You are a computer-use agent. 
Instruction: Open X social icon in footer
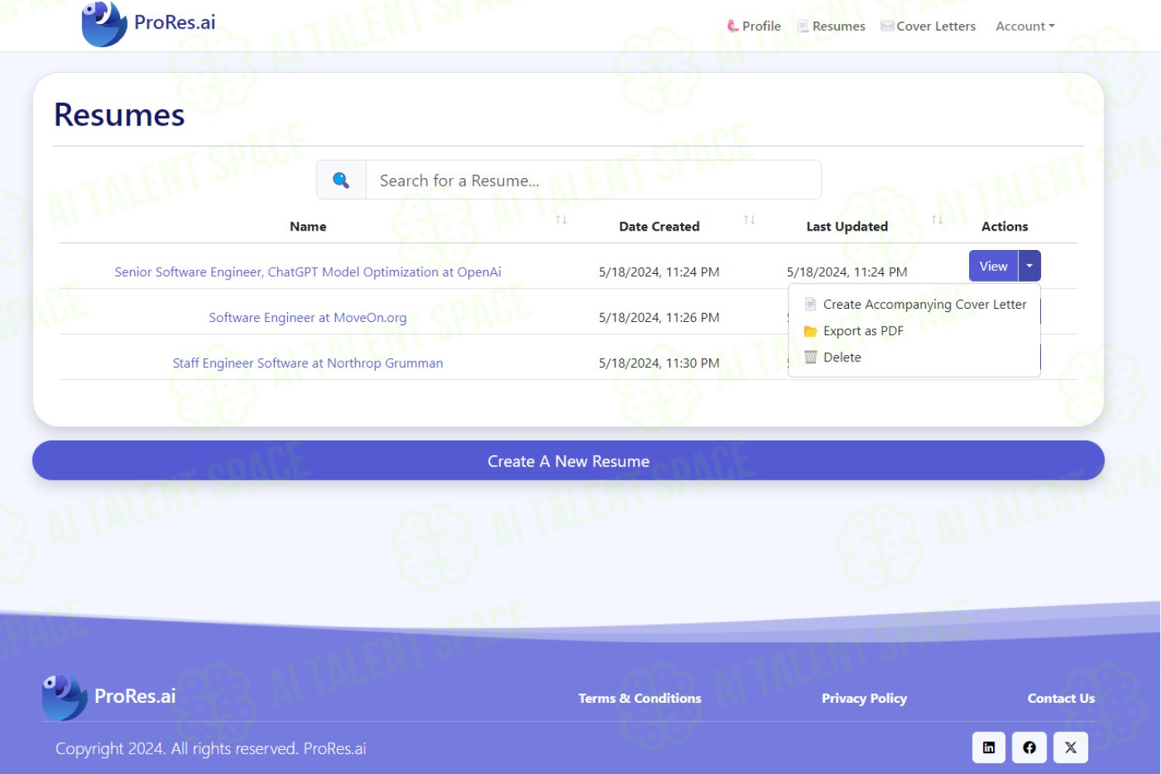coord(1070,748)
